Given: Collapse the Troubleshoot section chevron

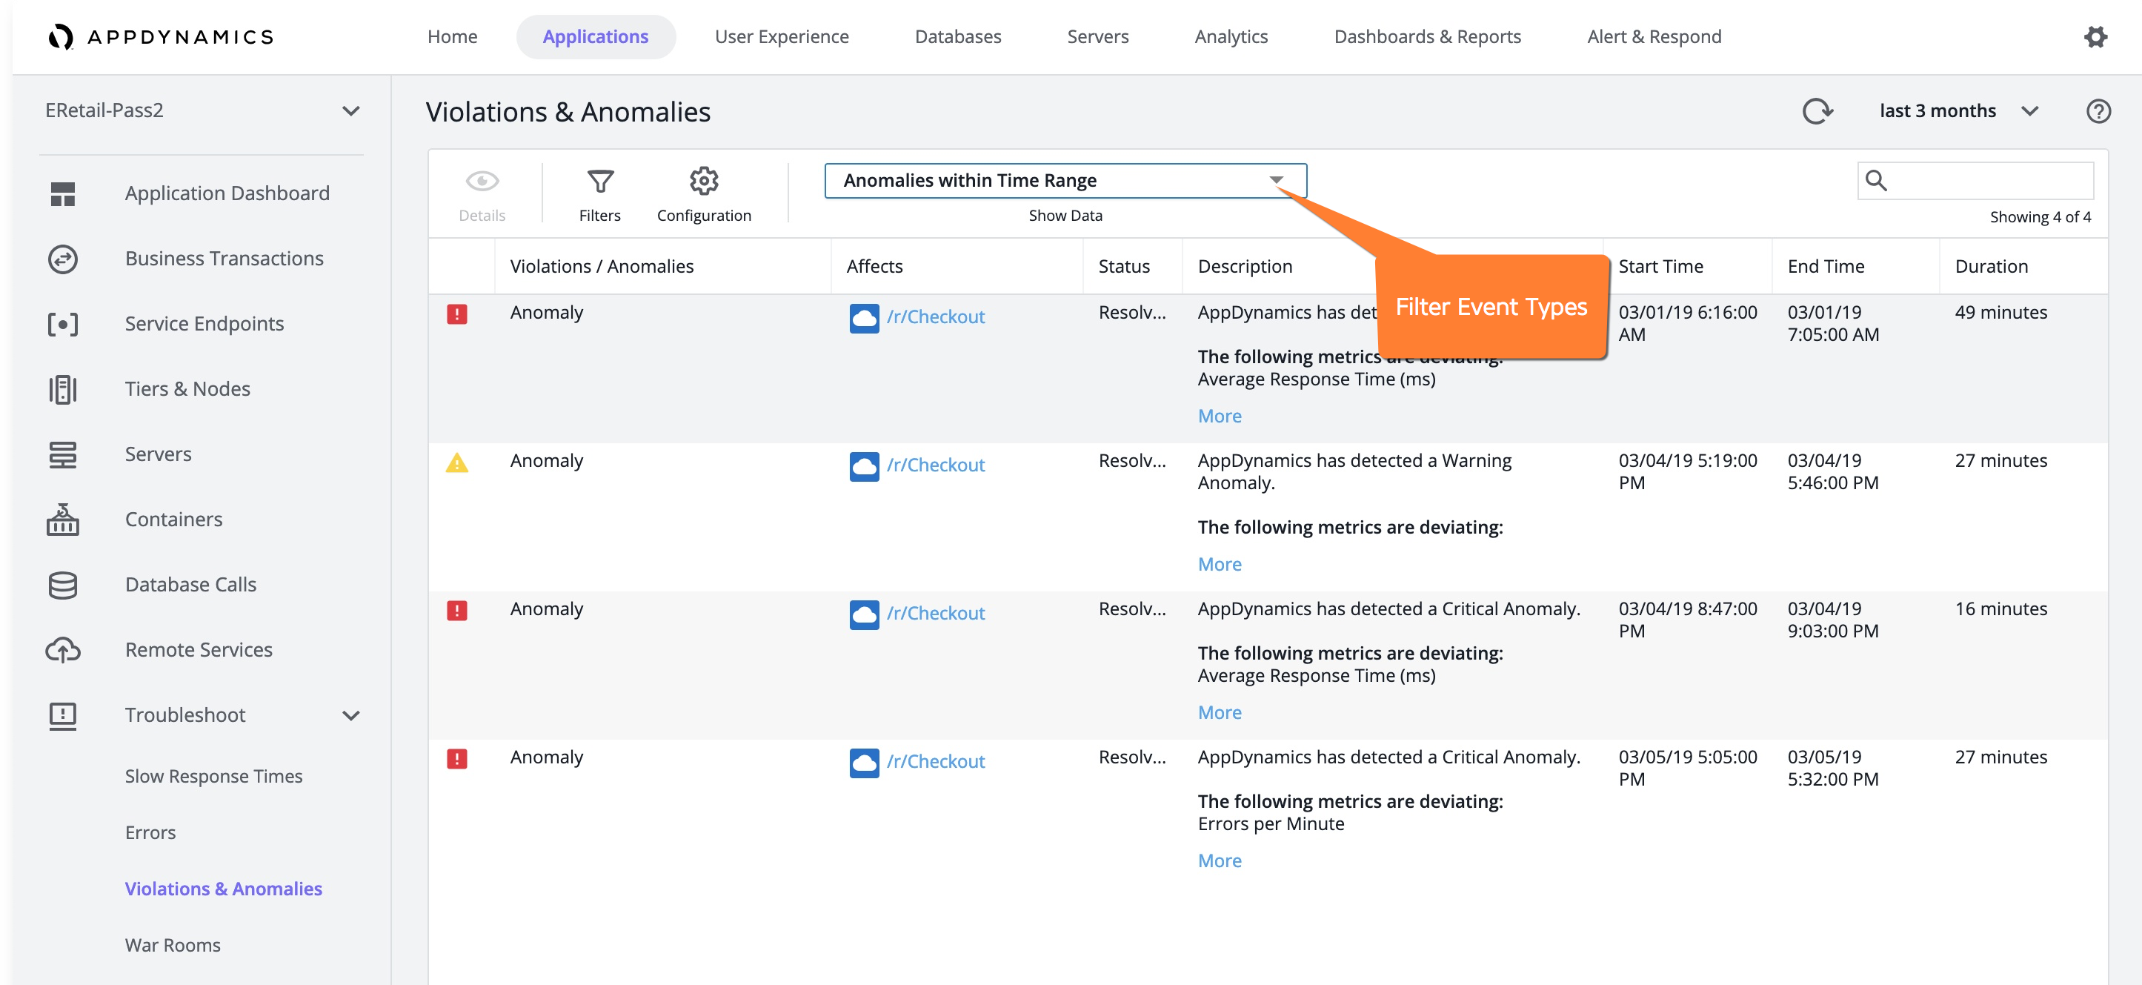Looking at the screenshot, I should (351, 715).
